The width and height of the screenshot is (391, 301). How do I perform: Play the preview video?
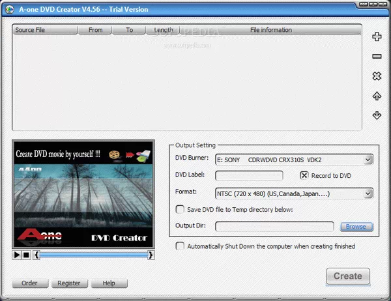coord(17,255)
